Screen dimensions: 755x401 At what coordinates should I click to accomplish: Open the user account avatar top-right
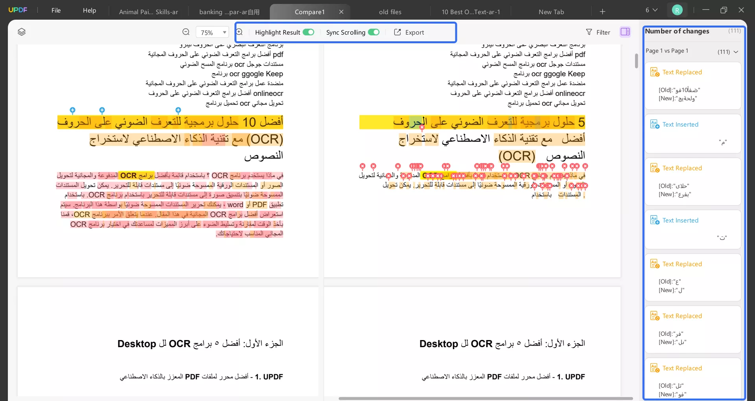click(677, 10)
